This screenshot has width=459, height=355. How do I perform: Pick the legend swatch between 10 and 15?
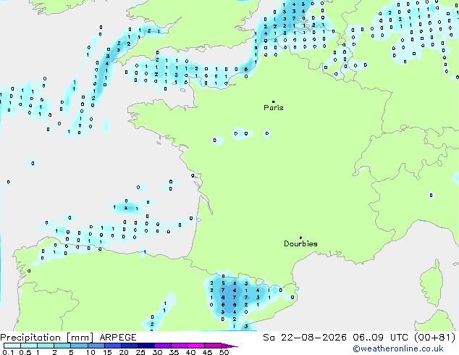(x=96, y=346)
